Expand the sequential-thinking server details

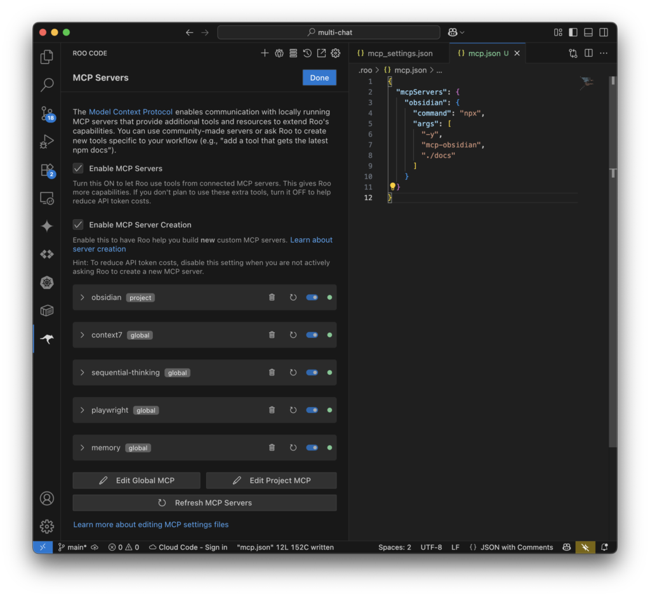83,372
